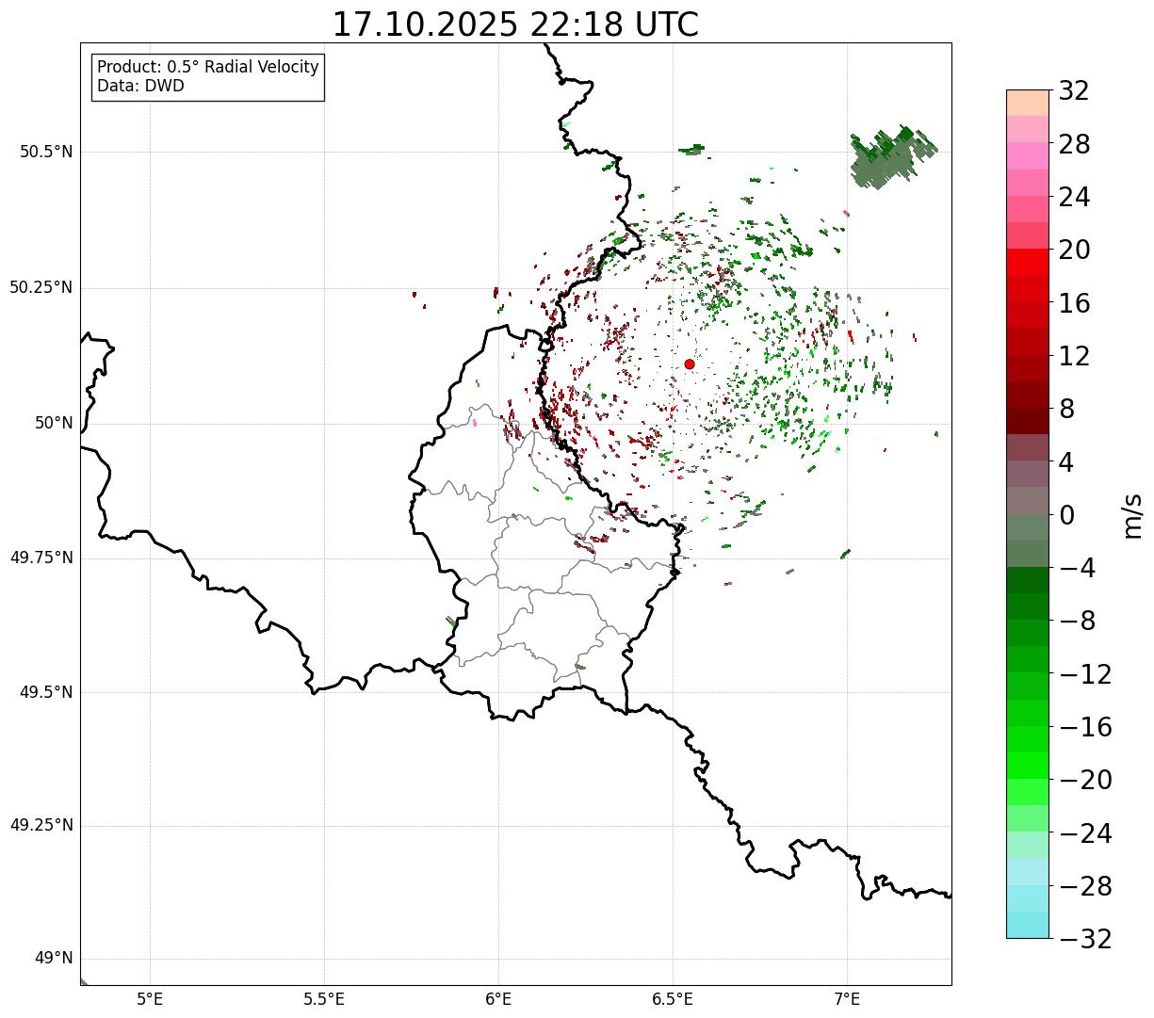This screenshot has width=1154, height=1018.
Task: Click the 6.5°E longitude label
Action: pyautogui.click(x=673, y=1000)
